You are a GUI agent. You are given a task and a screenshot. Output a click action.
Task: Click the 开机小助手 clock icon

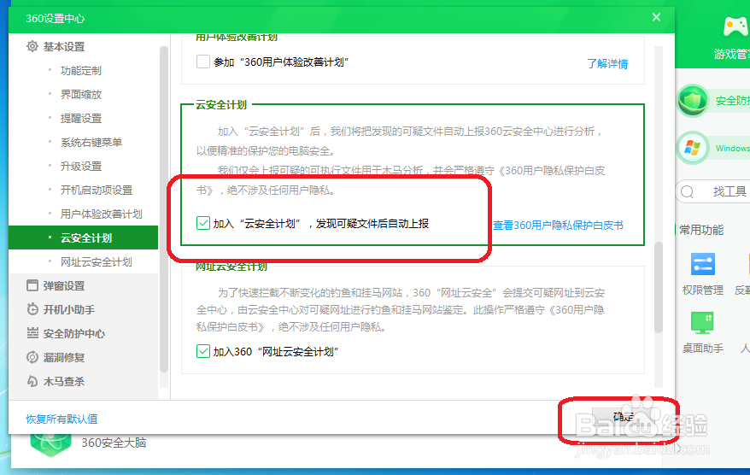(x=32, y=309)
